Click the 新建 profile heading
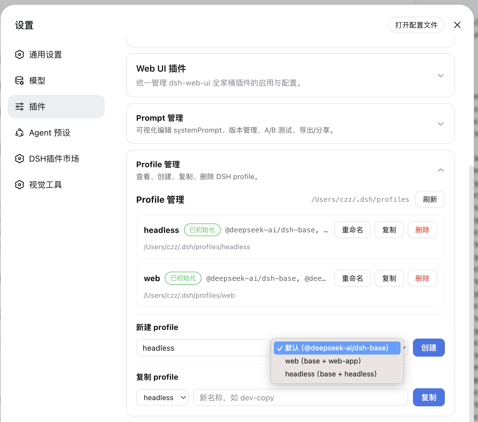The width and height of the screenshot is (478, 422). point(157,327)
